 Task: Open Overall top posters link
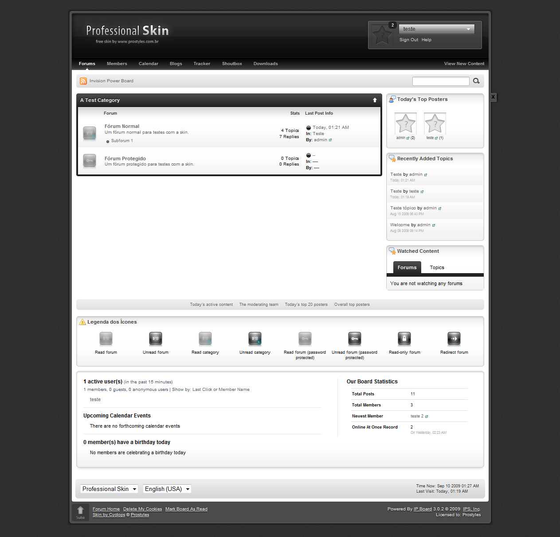352,305
